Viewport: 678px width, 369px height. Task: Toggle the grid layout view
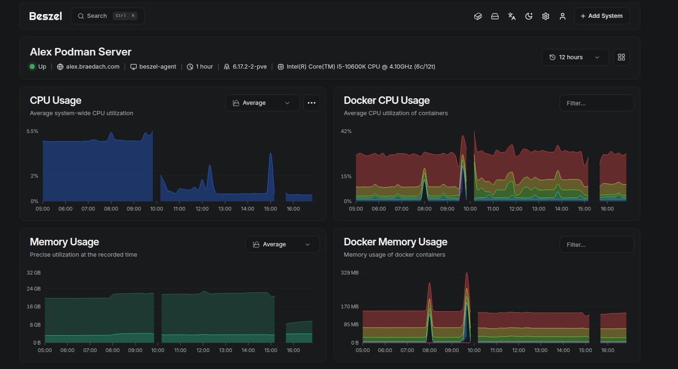click(621, 57)
